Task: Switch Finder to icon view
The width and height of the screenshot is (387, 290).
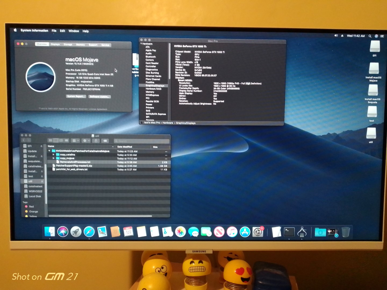Action: [x=50, y=140]
